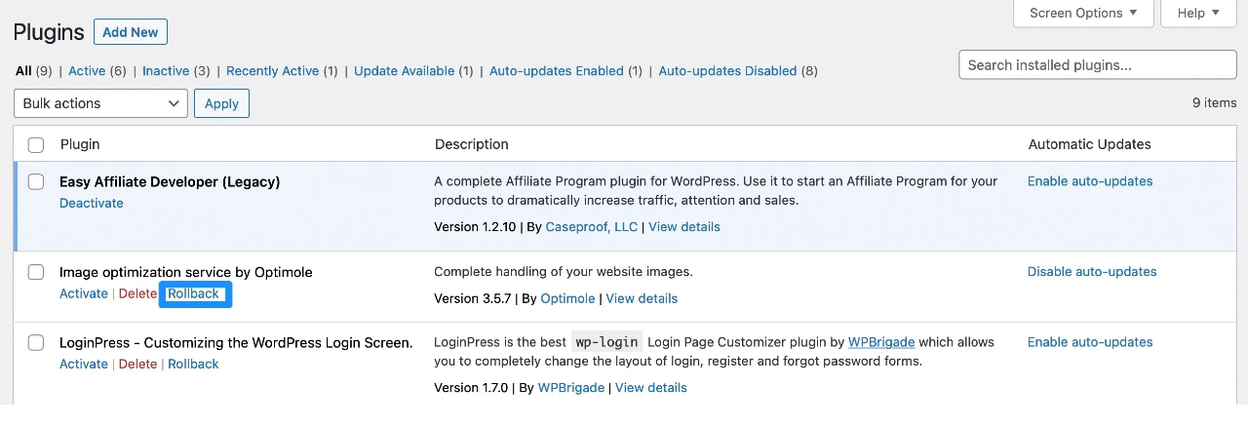Screen dimensions: 1248x425
Task: Tick the select-all plugins checkbox in header
Action: (x=36, y=145)
